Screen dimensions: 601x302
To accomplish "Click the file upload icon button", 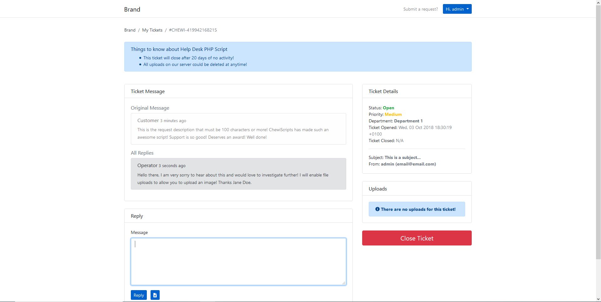I will tap(155, 295).
